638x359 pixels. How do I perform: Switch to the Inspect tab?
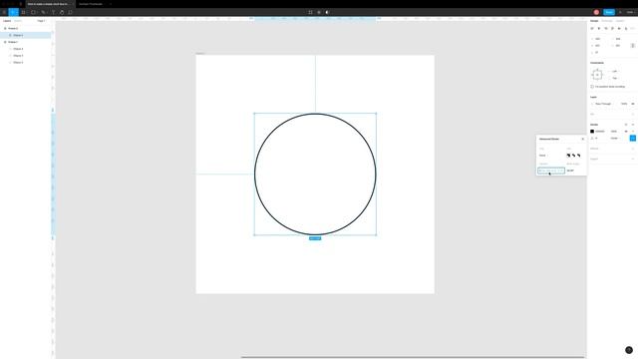coord(620,21)
